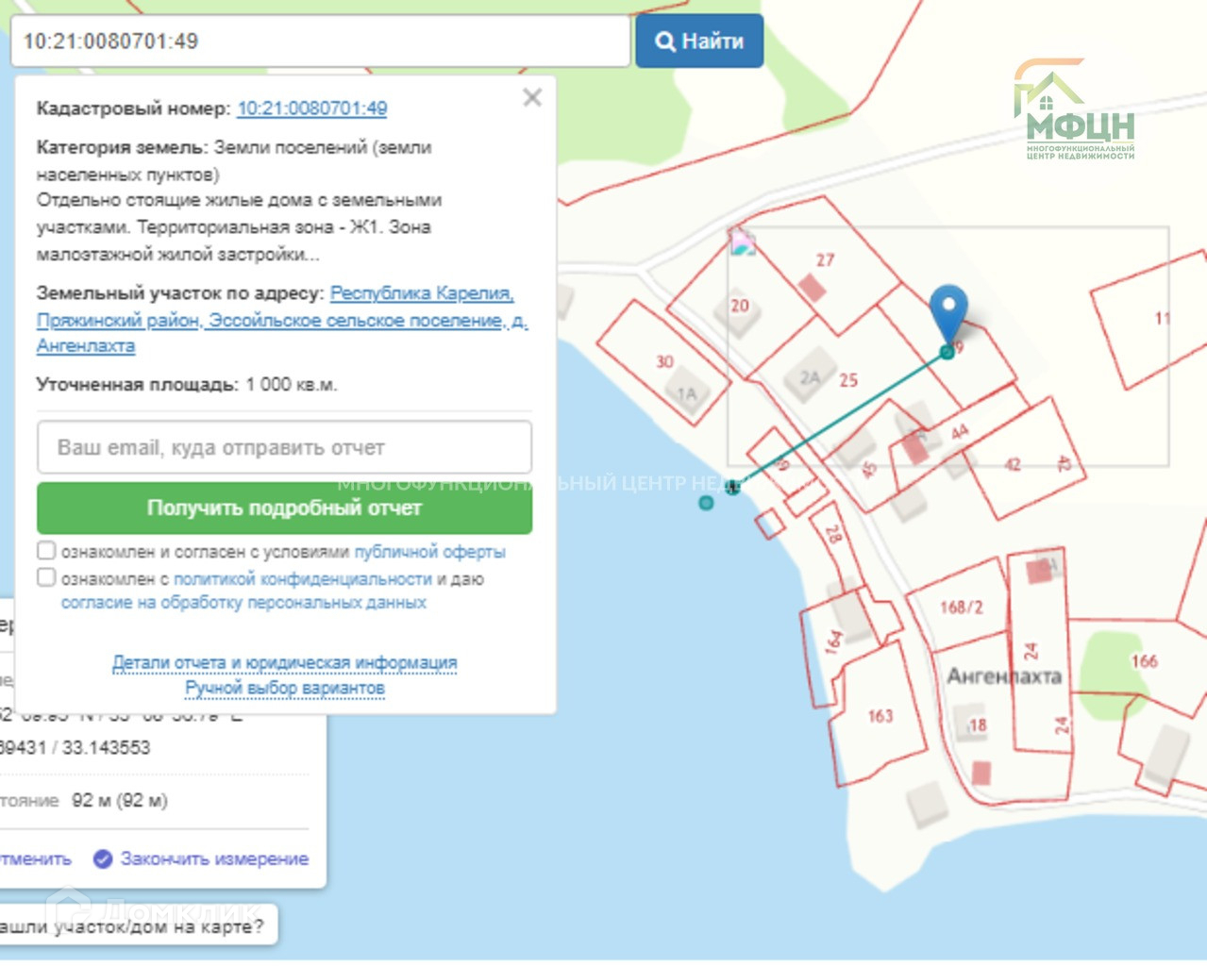Viewport: 1207px width, 966px height.
Task: Click Получить подробный отчет button
Action: tap(284, 508)
